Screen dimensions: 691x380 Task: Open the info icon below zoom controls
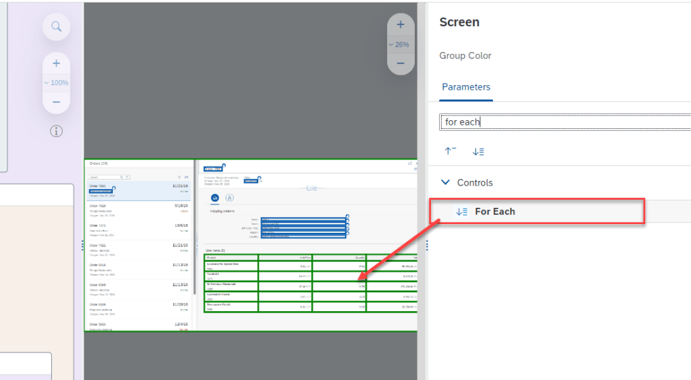56,131
